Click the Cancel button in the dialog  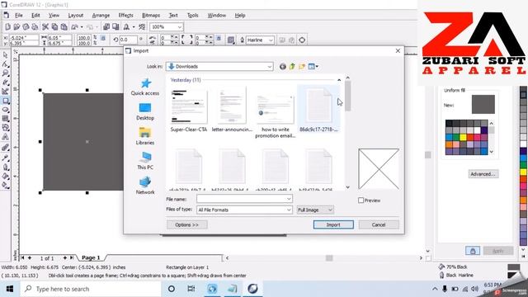point(379,224)
